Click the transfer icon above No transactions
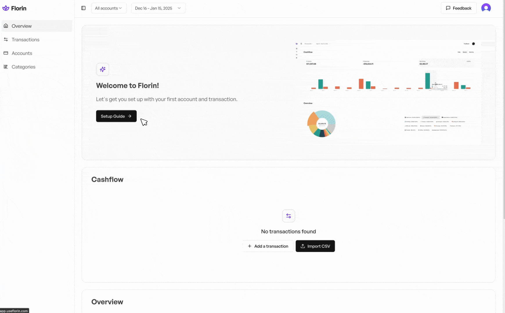Viewport: 505px width, 313px height. coord(288,216)
